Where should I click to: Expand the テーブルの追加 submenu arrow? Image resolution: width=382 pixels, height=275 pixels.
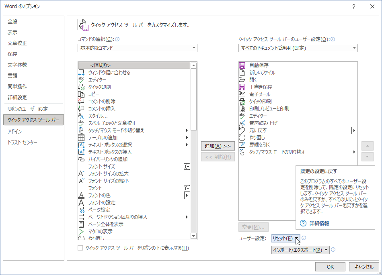tap(187, 138)
